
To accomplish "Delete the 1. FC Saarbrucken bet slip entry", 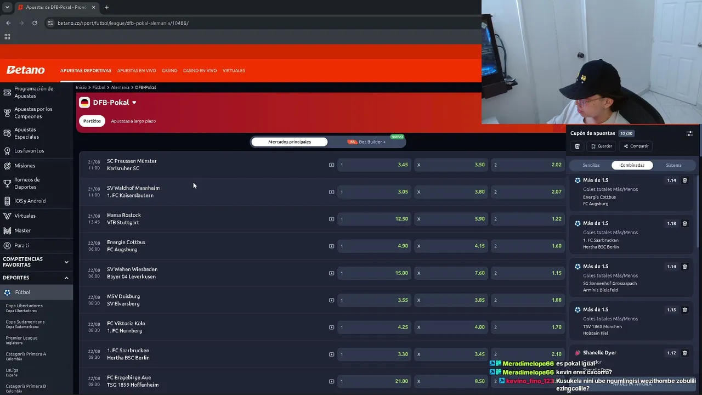I will click(x=684, y=224).
